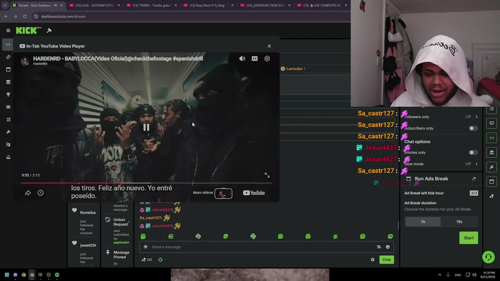
Task: Open the emoji picker in chat input
Action: point(387,247)
